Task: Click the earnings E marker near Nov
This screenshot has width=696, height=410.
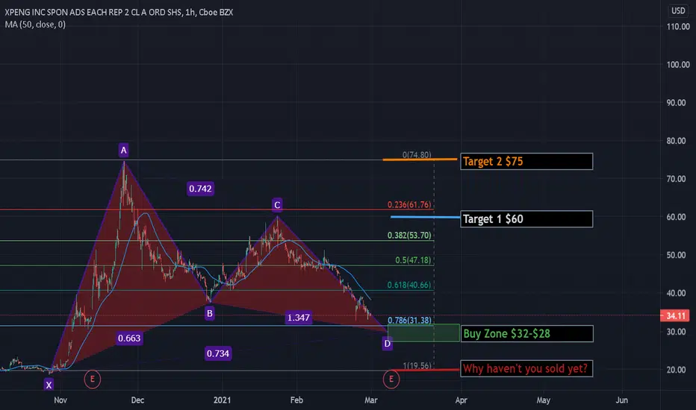Action: pyautogui.click(x=93, y=379)
